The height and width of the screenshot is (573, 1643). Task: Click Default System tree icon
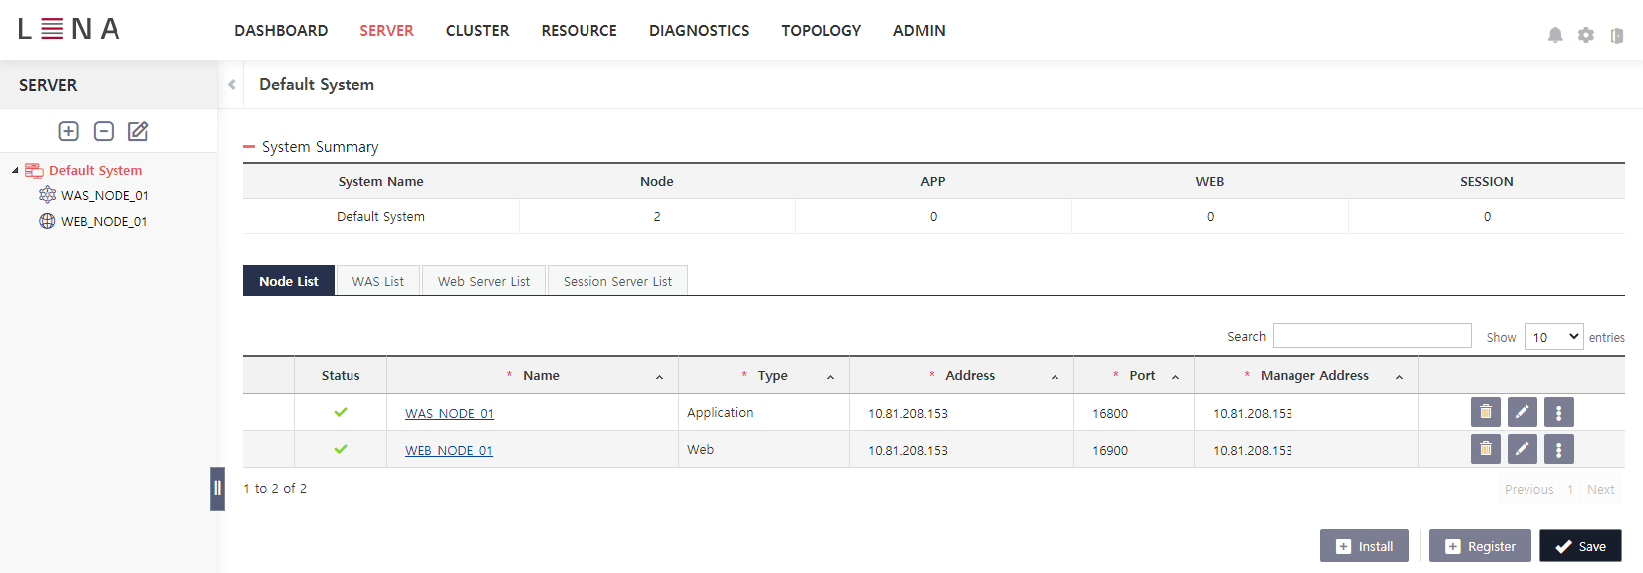click(x=34, y=170)
